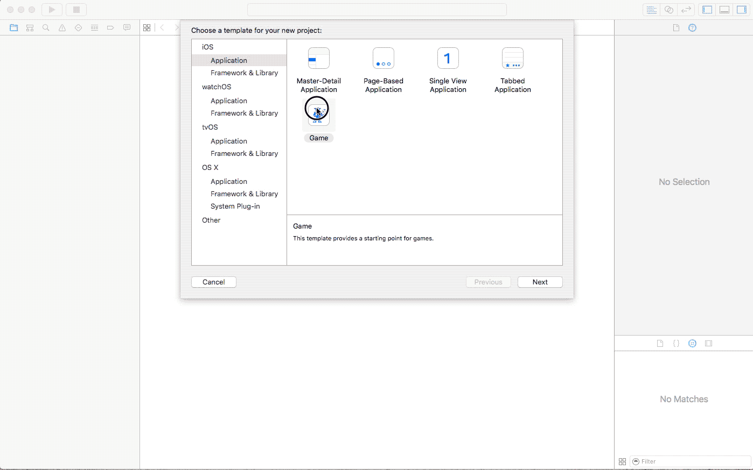Select the Version editor button

[686, 10]
